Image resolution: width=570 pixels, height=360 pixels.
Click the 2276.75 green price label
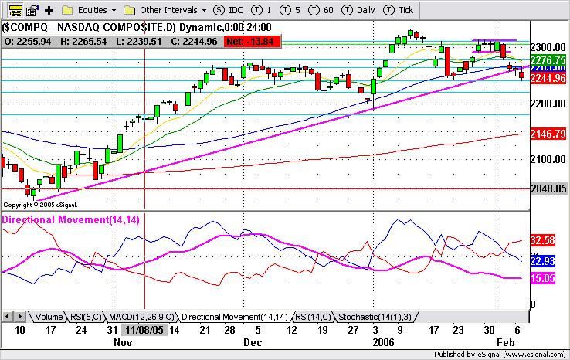click(x=548, y=60)
